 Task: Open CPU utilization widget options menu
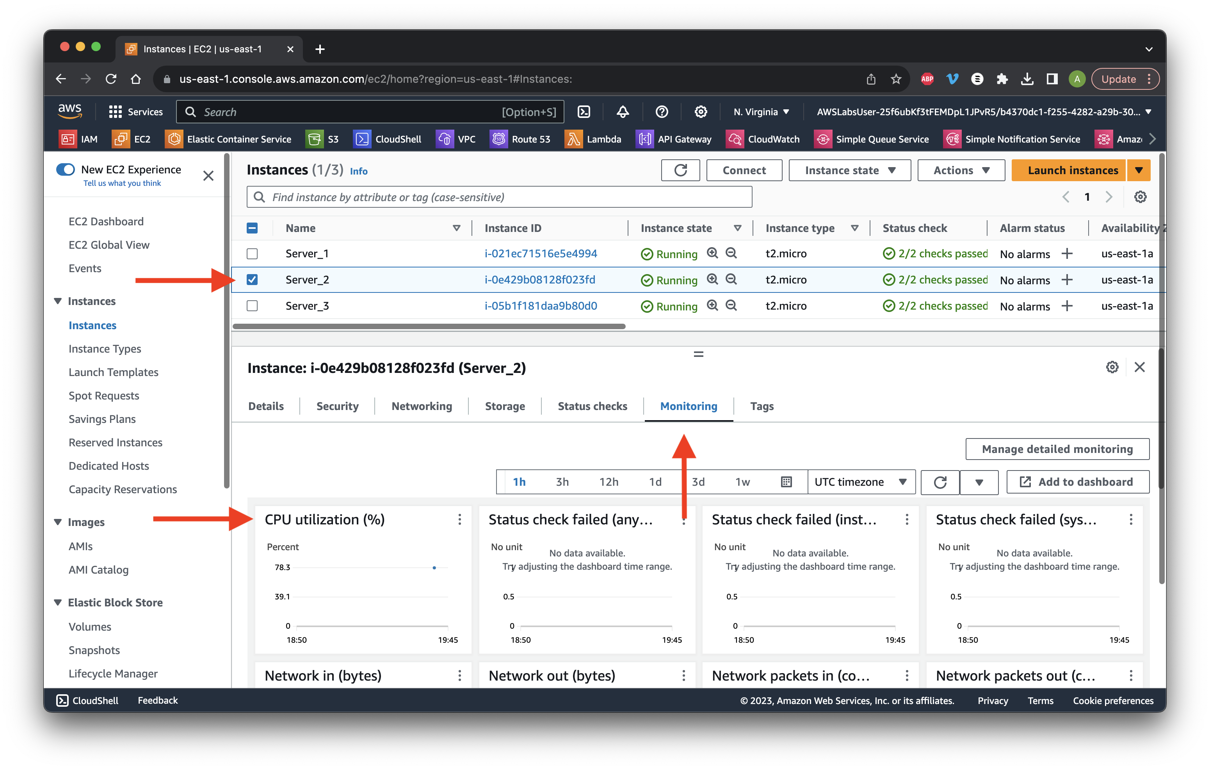pyautogui.click(x=459, y=520)
